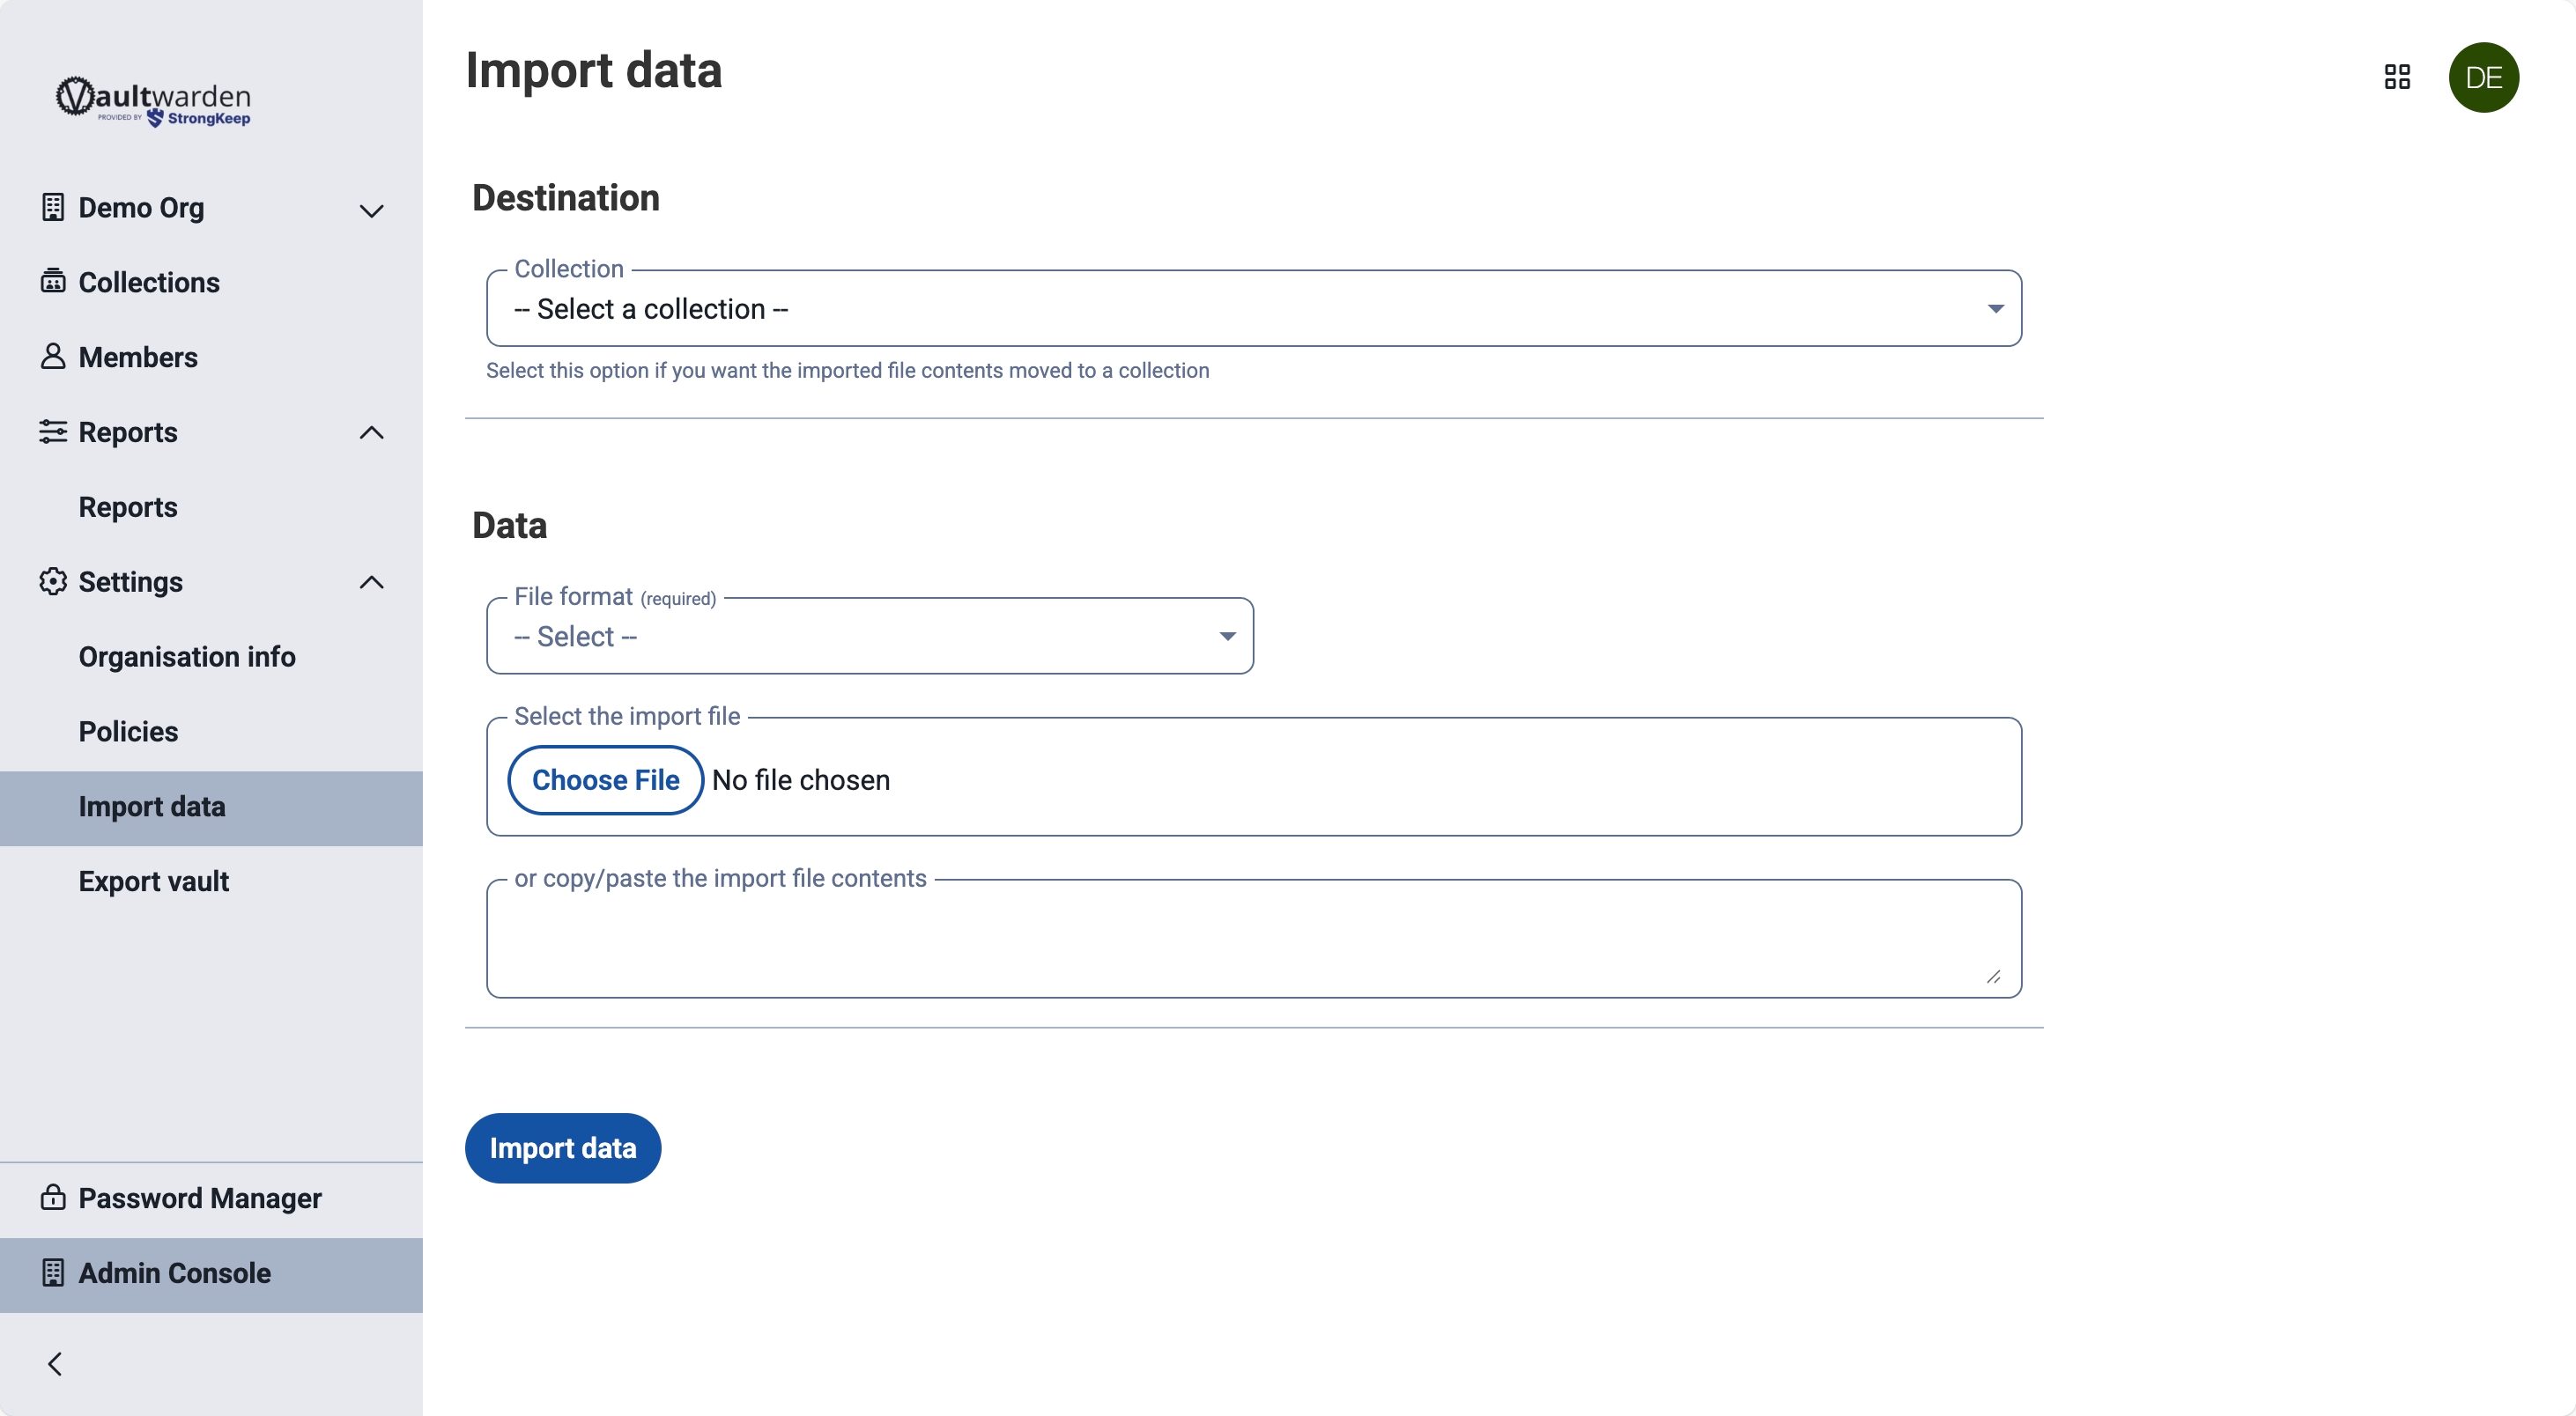This screenshot has height=1416, width=2576.
Task: Collapse the sidebar with the arrow
Action: click(55, 1363)
